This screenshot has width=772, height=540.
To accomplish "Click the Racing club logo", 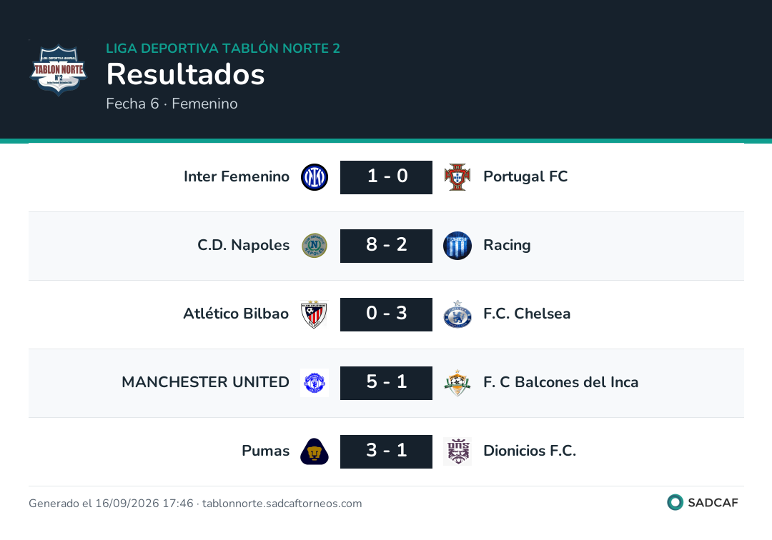I will (x=457, y=246).
